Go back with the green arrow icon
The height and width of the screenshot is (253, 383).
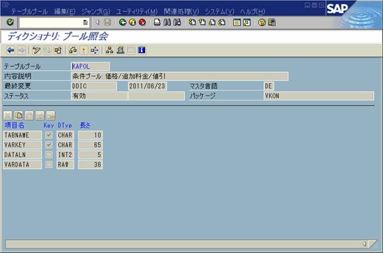click(x=123, y=23)
